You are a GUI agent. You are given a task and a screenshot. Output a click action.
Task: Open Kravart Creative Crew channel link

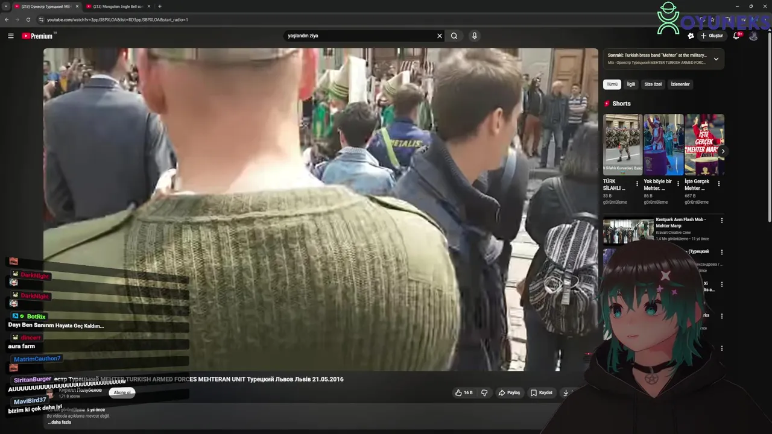pos(674,233)
